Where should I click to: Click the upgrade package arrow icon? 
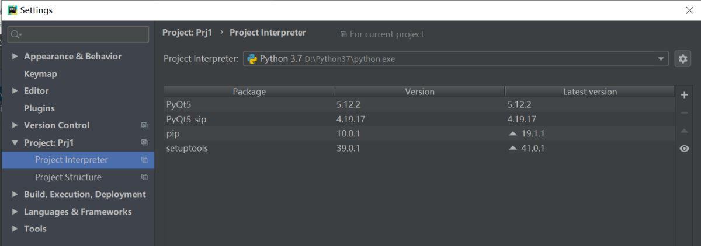point(684,131)
